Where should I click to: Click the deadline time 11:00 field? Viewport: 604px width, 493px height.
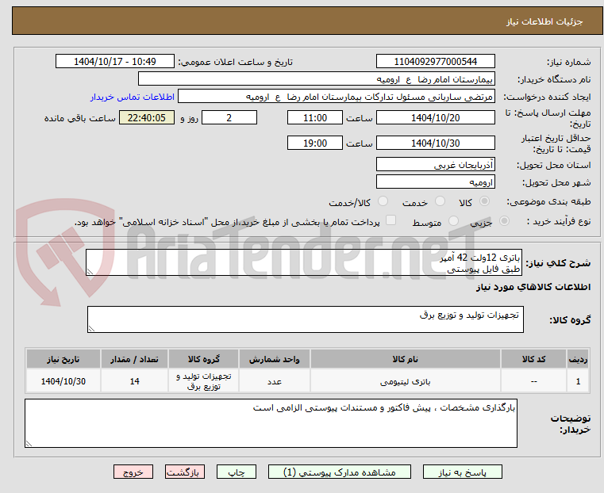pyautogui.click(x=315, y=117)
